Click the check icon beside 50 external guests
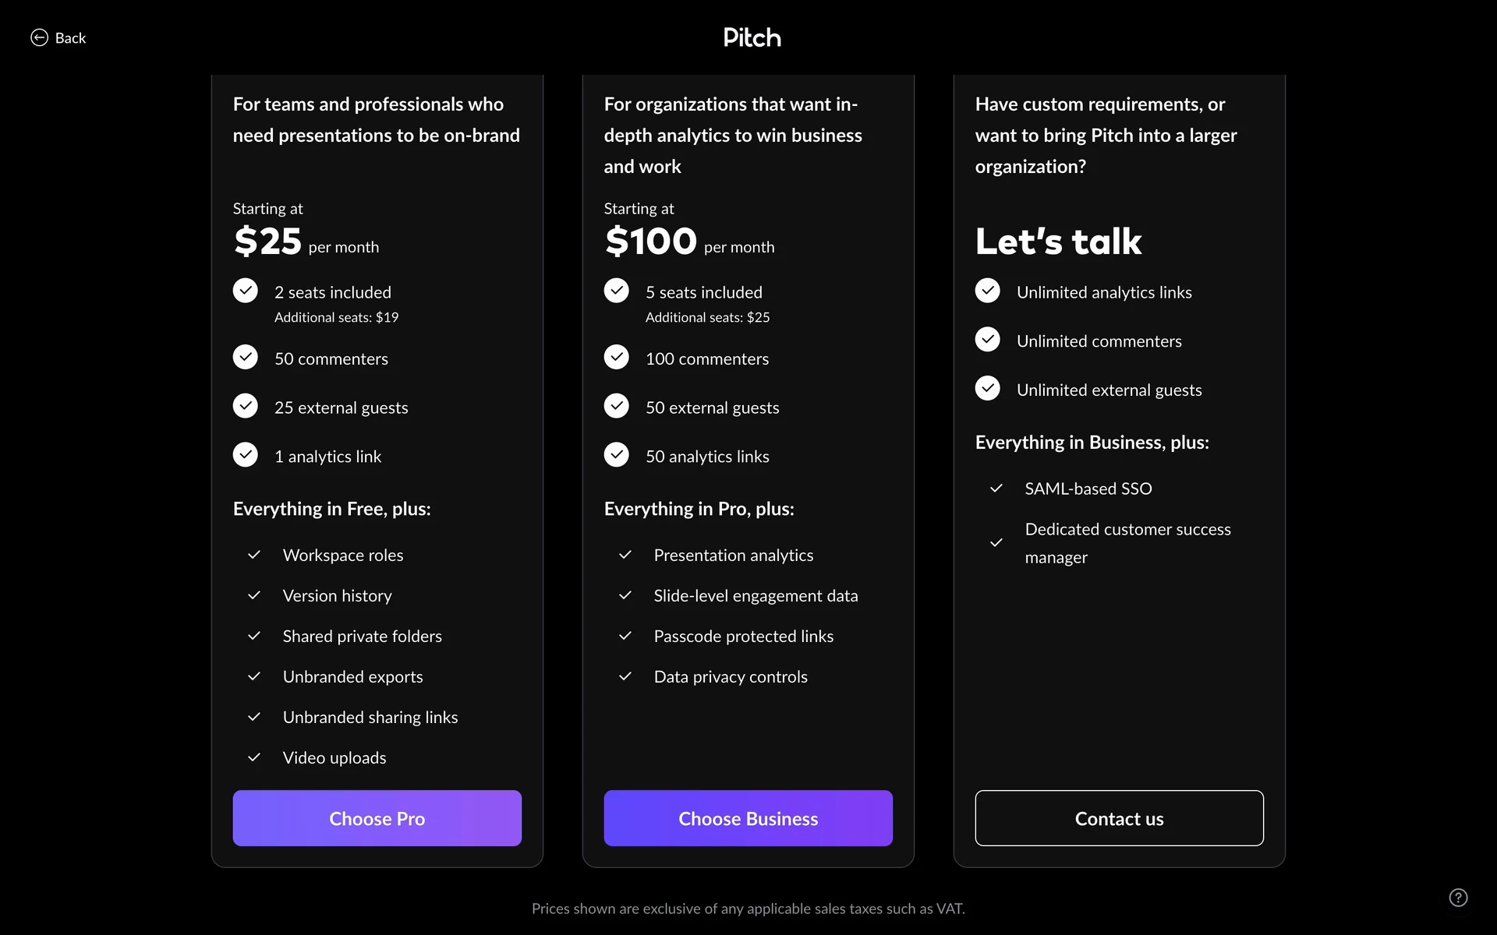The image size is (1497, 935). 617,406
